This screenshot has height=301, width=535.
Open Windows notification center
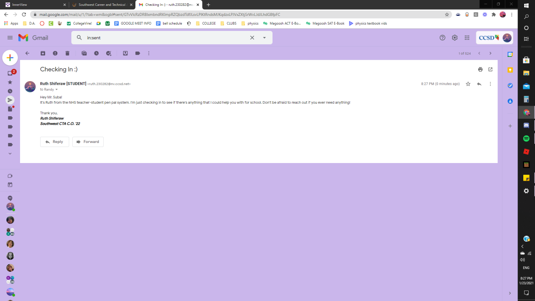tap(526, 293)
